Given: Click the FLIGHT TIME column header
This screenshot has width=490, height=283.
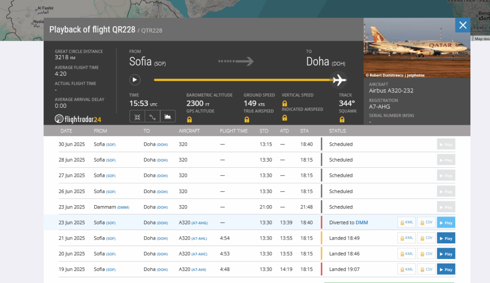Looking at the screenshot, I should coord(234,131).
